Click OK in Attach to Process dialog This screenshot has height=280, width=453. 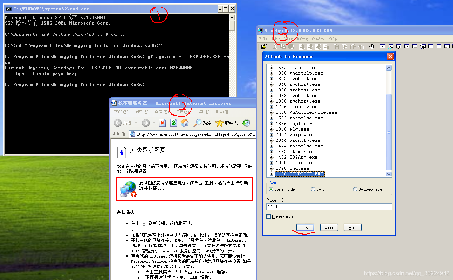[x=305, y=227]
